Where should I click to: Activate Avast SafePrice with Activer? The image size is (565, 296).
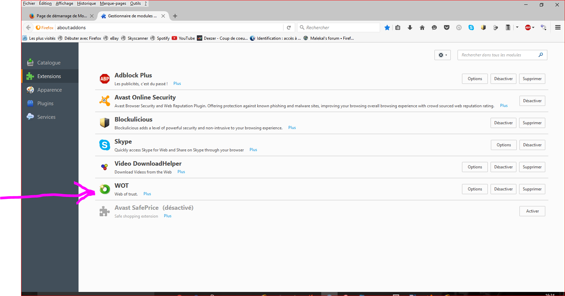coord(532,211)
